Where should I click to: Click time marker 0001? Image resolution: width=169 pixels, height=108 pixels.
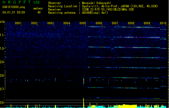tap(18, 23)
